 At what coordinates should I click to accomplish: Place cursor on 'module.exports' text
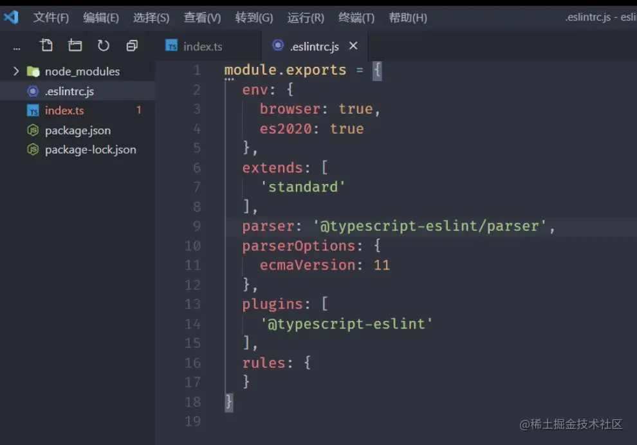(x=285, y=70)
